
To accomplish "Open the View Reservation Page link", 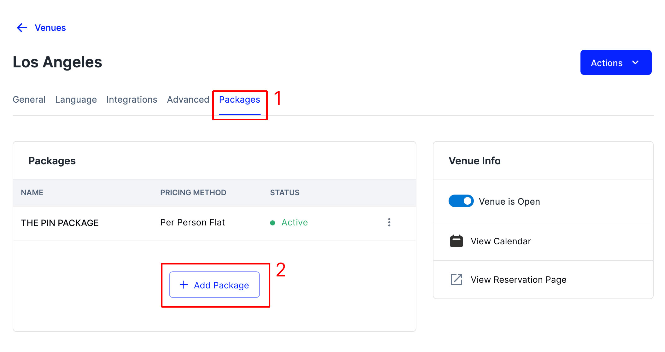I will tap(518, 280).
